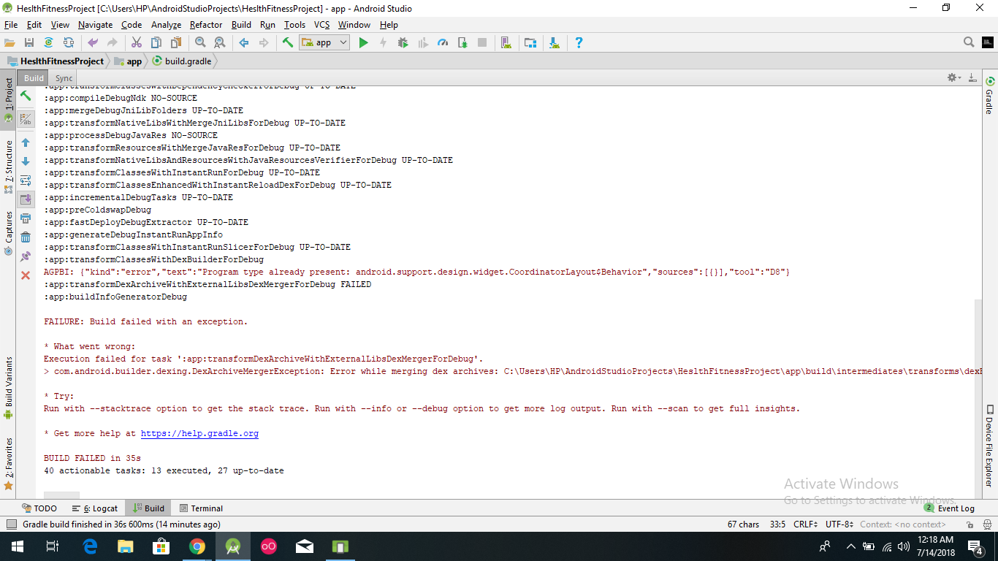The height and width of the screenshot is (561, 998).
Task: Launch the Android Profiler icon
Action: tap(443, 42)
